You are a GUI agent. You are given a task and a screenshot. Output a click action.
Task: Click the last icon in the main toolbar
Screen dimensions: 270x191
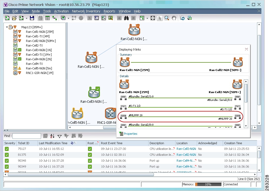(x=190, y=18)
